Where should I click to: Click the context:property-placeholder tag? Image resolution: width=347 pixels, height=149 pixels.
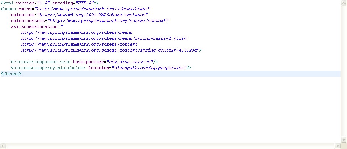point(48,68)
